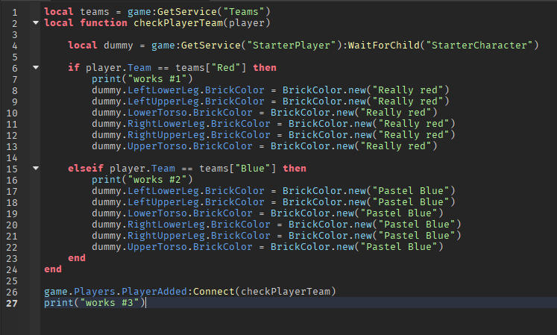The height and width of the screenshot is (335, 557).
Task: Click print("works #2") statement
Action: pos(142,179)
